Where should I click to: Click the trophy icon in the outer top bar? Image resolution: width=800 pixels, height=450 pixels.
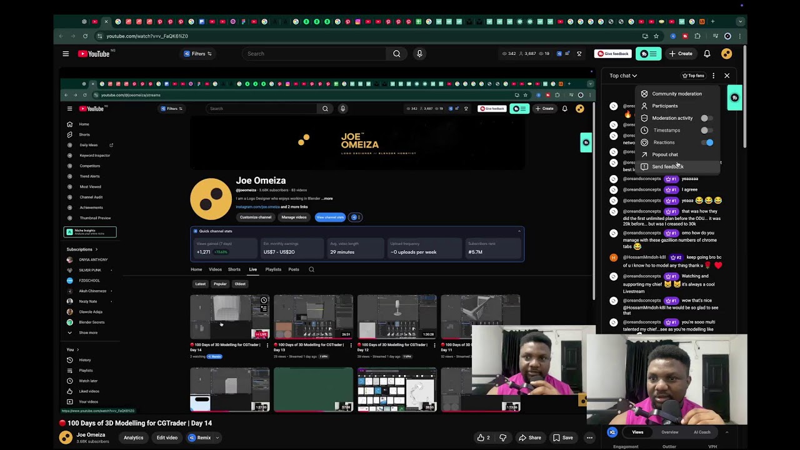tap(579, 54)
